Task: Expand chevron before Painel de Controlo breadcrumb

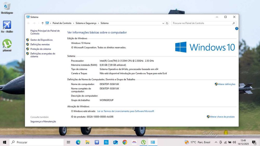Action: click(x=51, y=23)
